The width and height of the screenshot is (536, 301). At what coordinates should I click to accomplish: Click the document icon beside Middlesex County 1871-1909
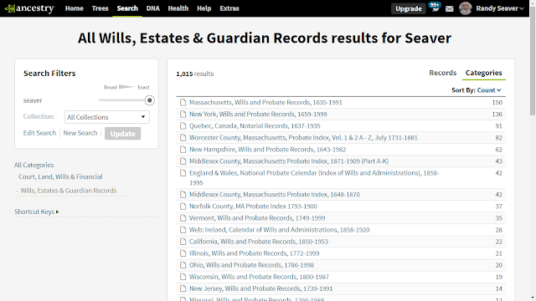click(183, 161)
